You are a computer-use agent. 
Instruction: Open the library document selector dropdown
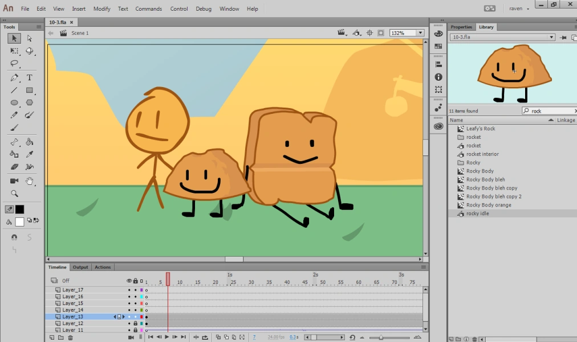point(550,36)
